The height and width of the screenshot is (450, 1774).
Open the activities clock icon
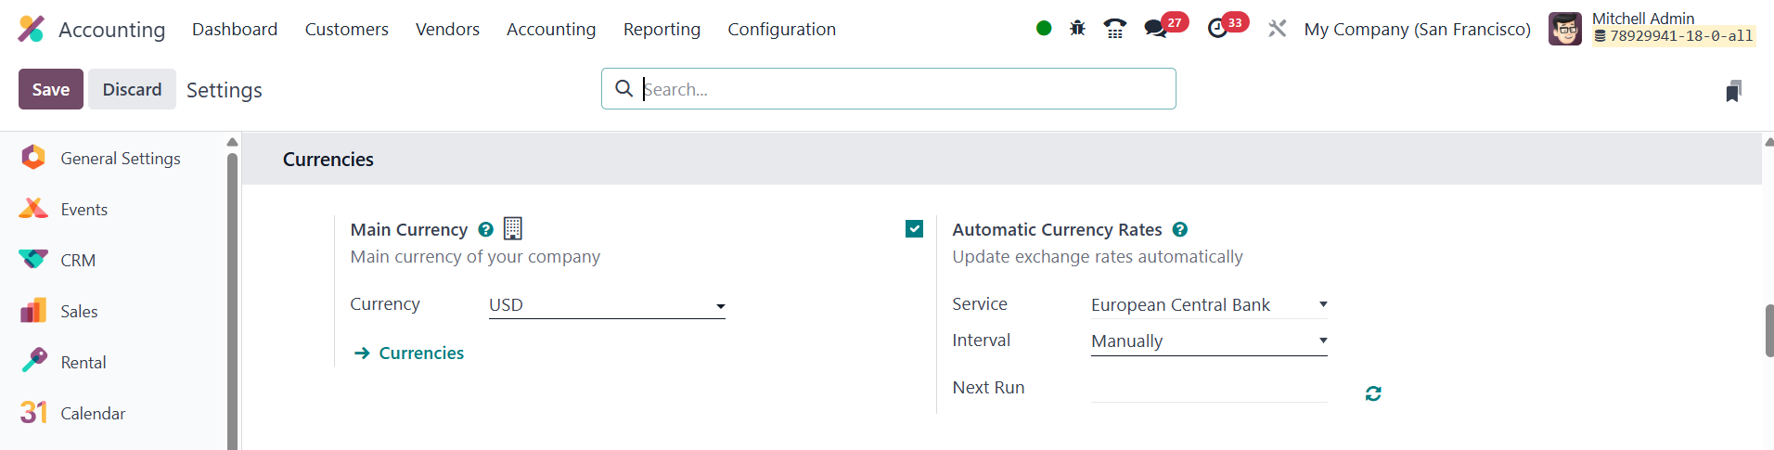(x=1217, y=29)
